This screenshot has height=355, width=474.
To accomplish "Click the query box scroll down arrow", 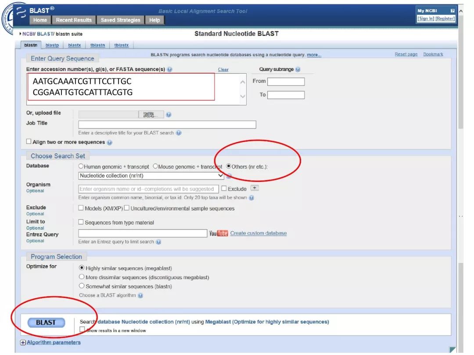I will [242, 96].
